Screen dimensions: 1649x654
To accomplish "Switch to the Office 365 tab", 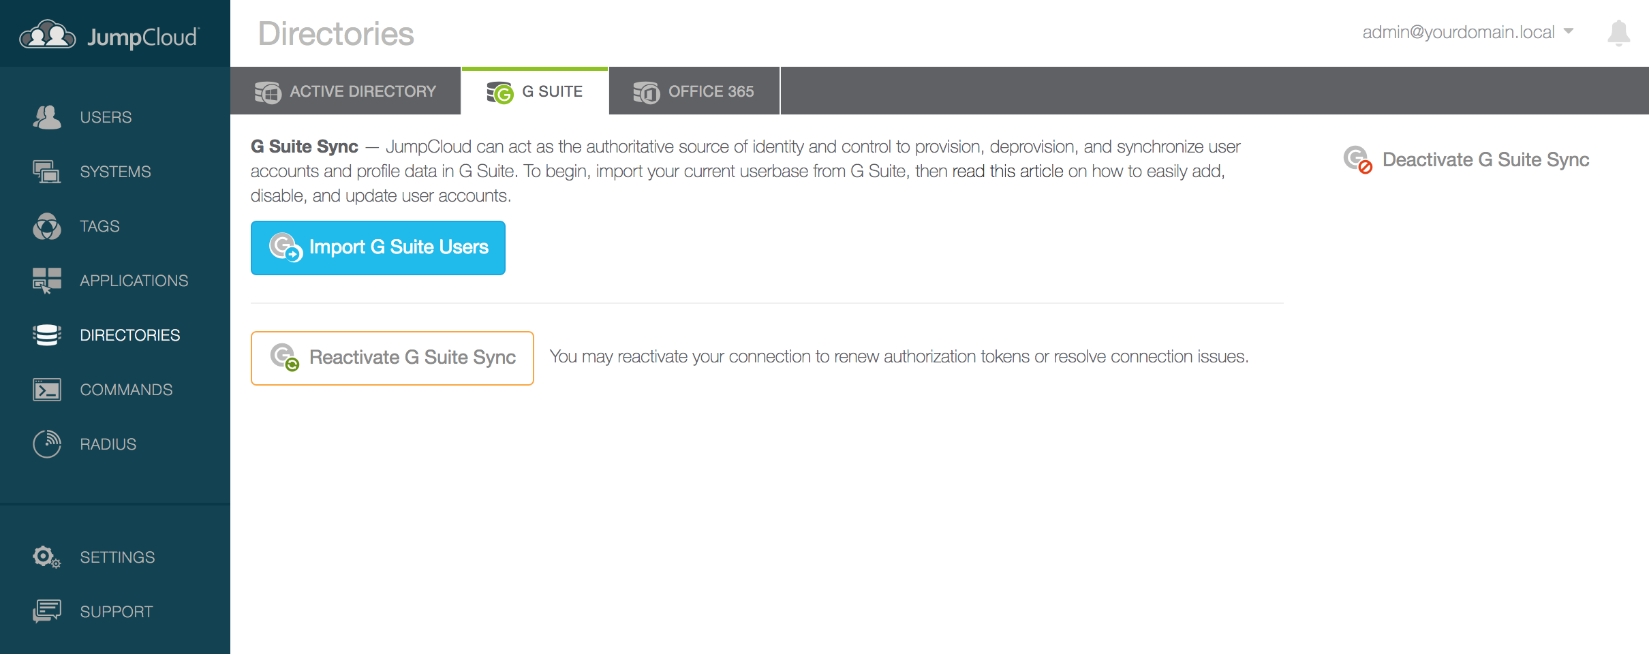I will (694, 91).
